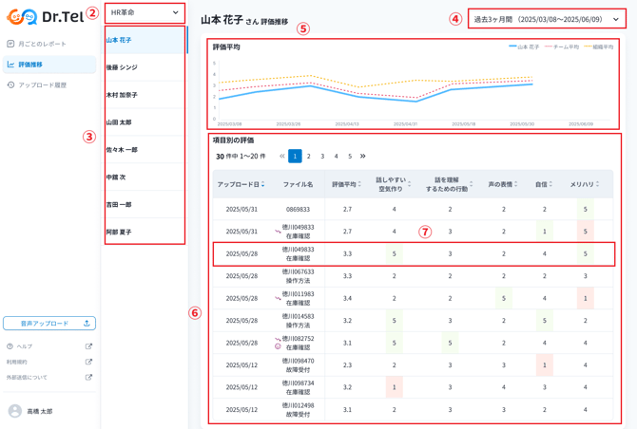Jump to last page with » arrow
Screen dimensions: 637x429
click(363, 156)
